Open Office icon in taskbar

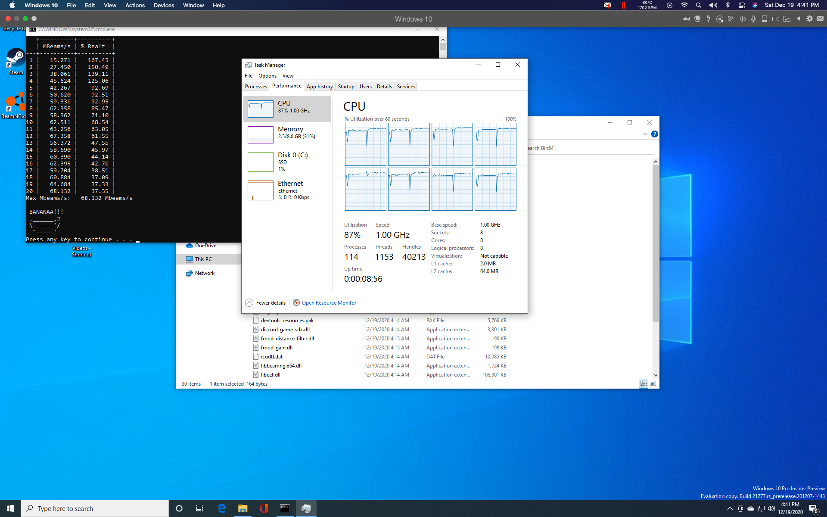pos(264,508)
